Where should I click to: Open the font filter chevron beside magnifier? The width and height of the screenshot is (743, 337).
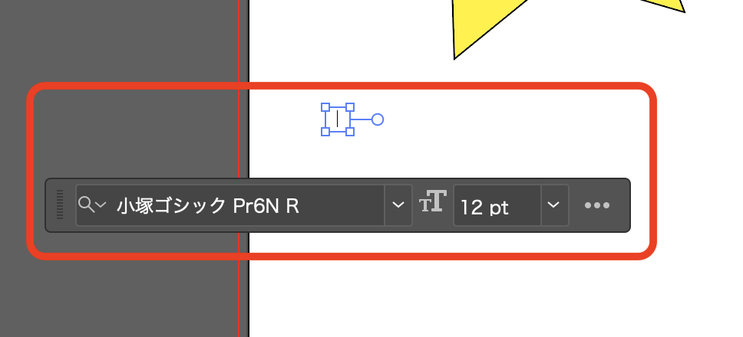101,204
